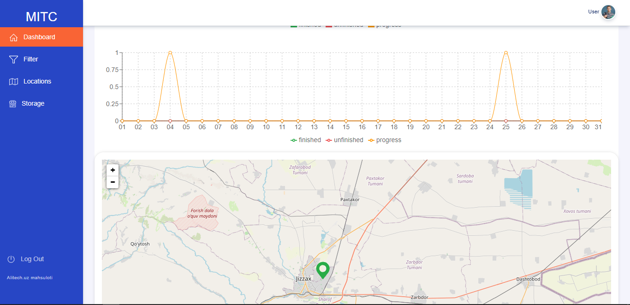Screen dimensions: 630x305
Task: Zoom in on the map
Action: coord(113,170)
